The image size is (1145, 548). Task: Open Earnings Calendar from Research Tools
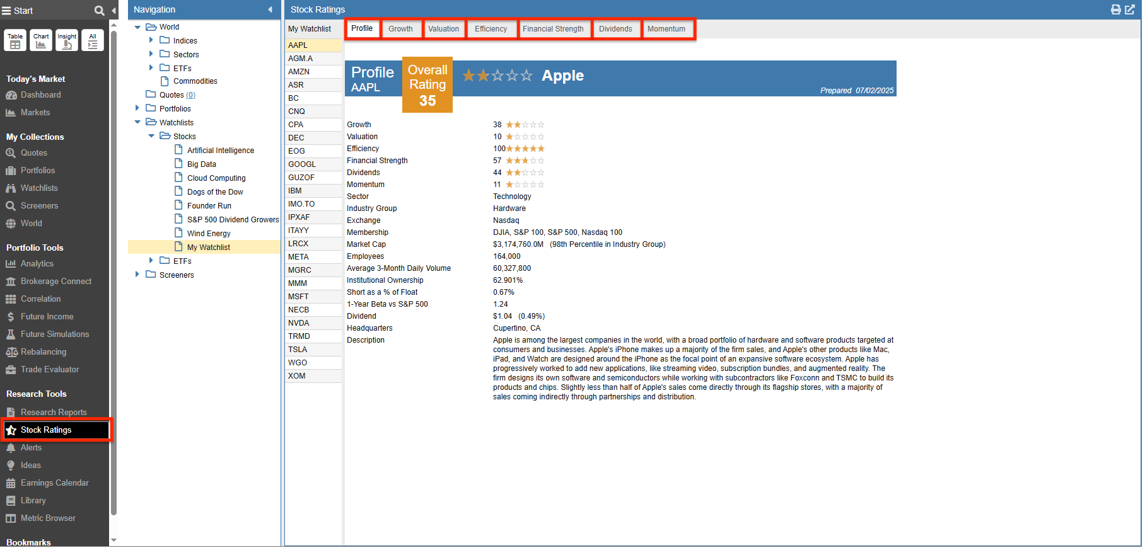click(x=54, y=483)
